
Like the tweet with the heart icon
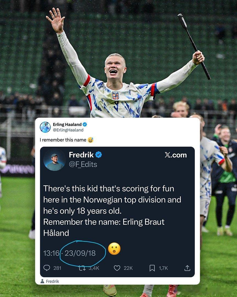(117, 268)
